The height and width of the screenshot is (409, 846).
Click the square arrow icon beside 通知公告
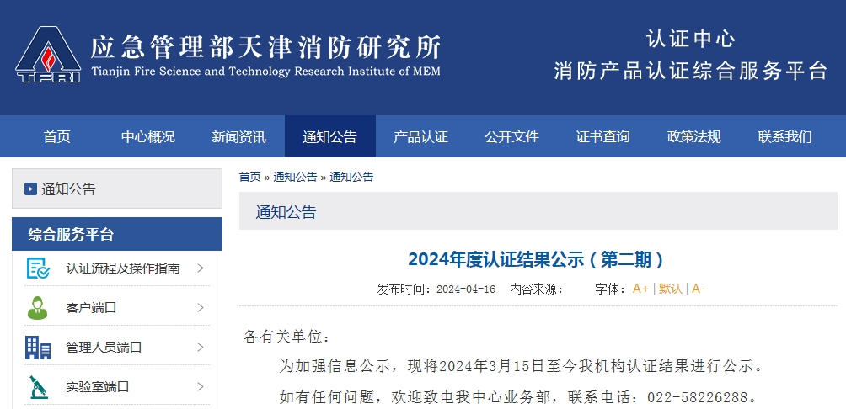point(30,189)
